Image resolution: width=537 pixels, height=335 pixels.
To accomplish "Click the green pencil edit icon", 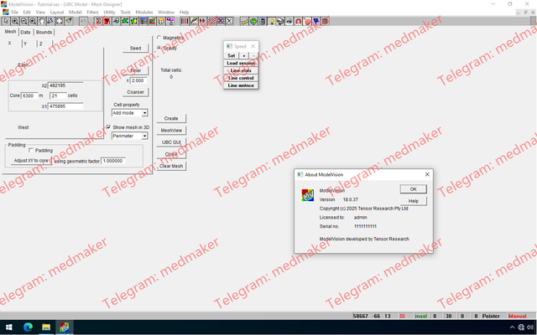I will coord(194,21).
